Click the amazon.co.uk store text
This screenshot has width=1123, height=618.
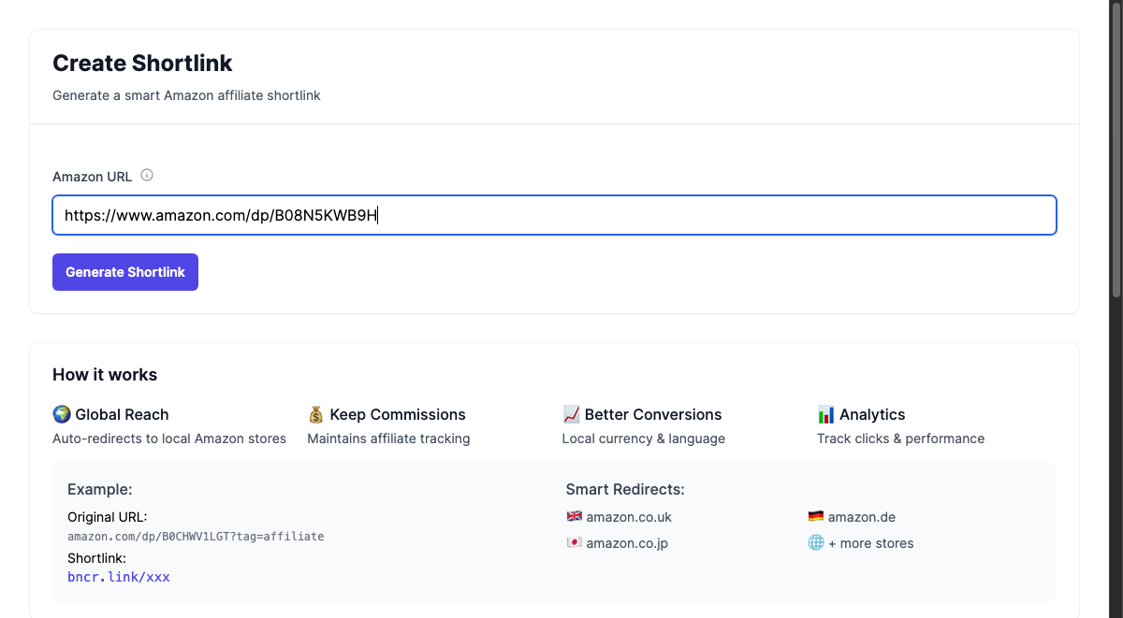[629, 517]
